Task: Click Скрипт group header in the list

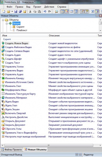Action: [7, 39]
